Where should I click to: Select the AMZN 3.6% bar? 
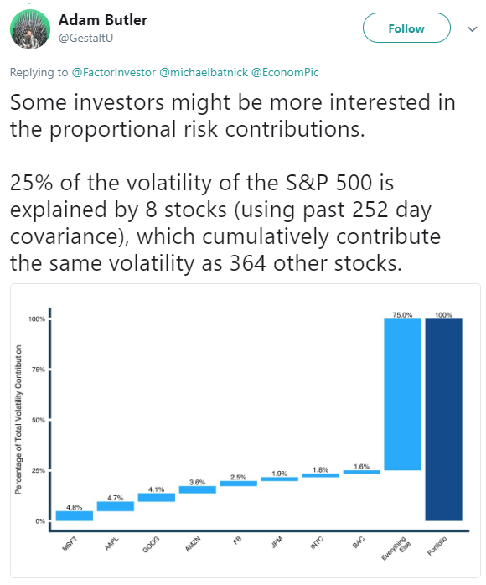click(x=197, y=489)
